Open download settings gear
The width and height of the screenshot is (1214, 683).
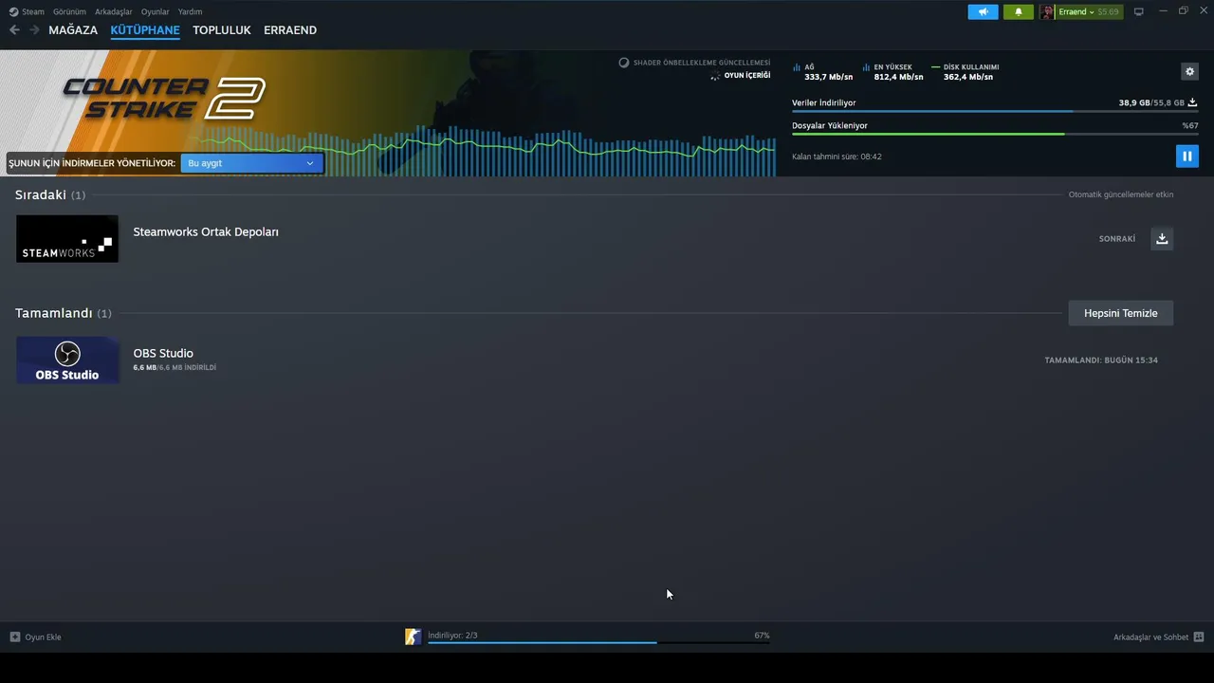[1189, 71]
